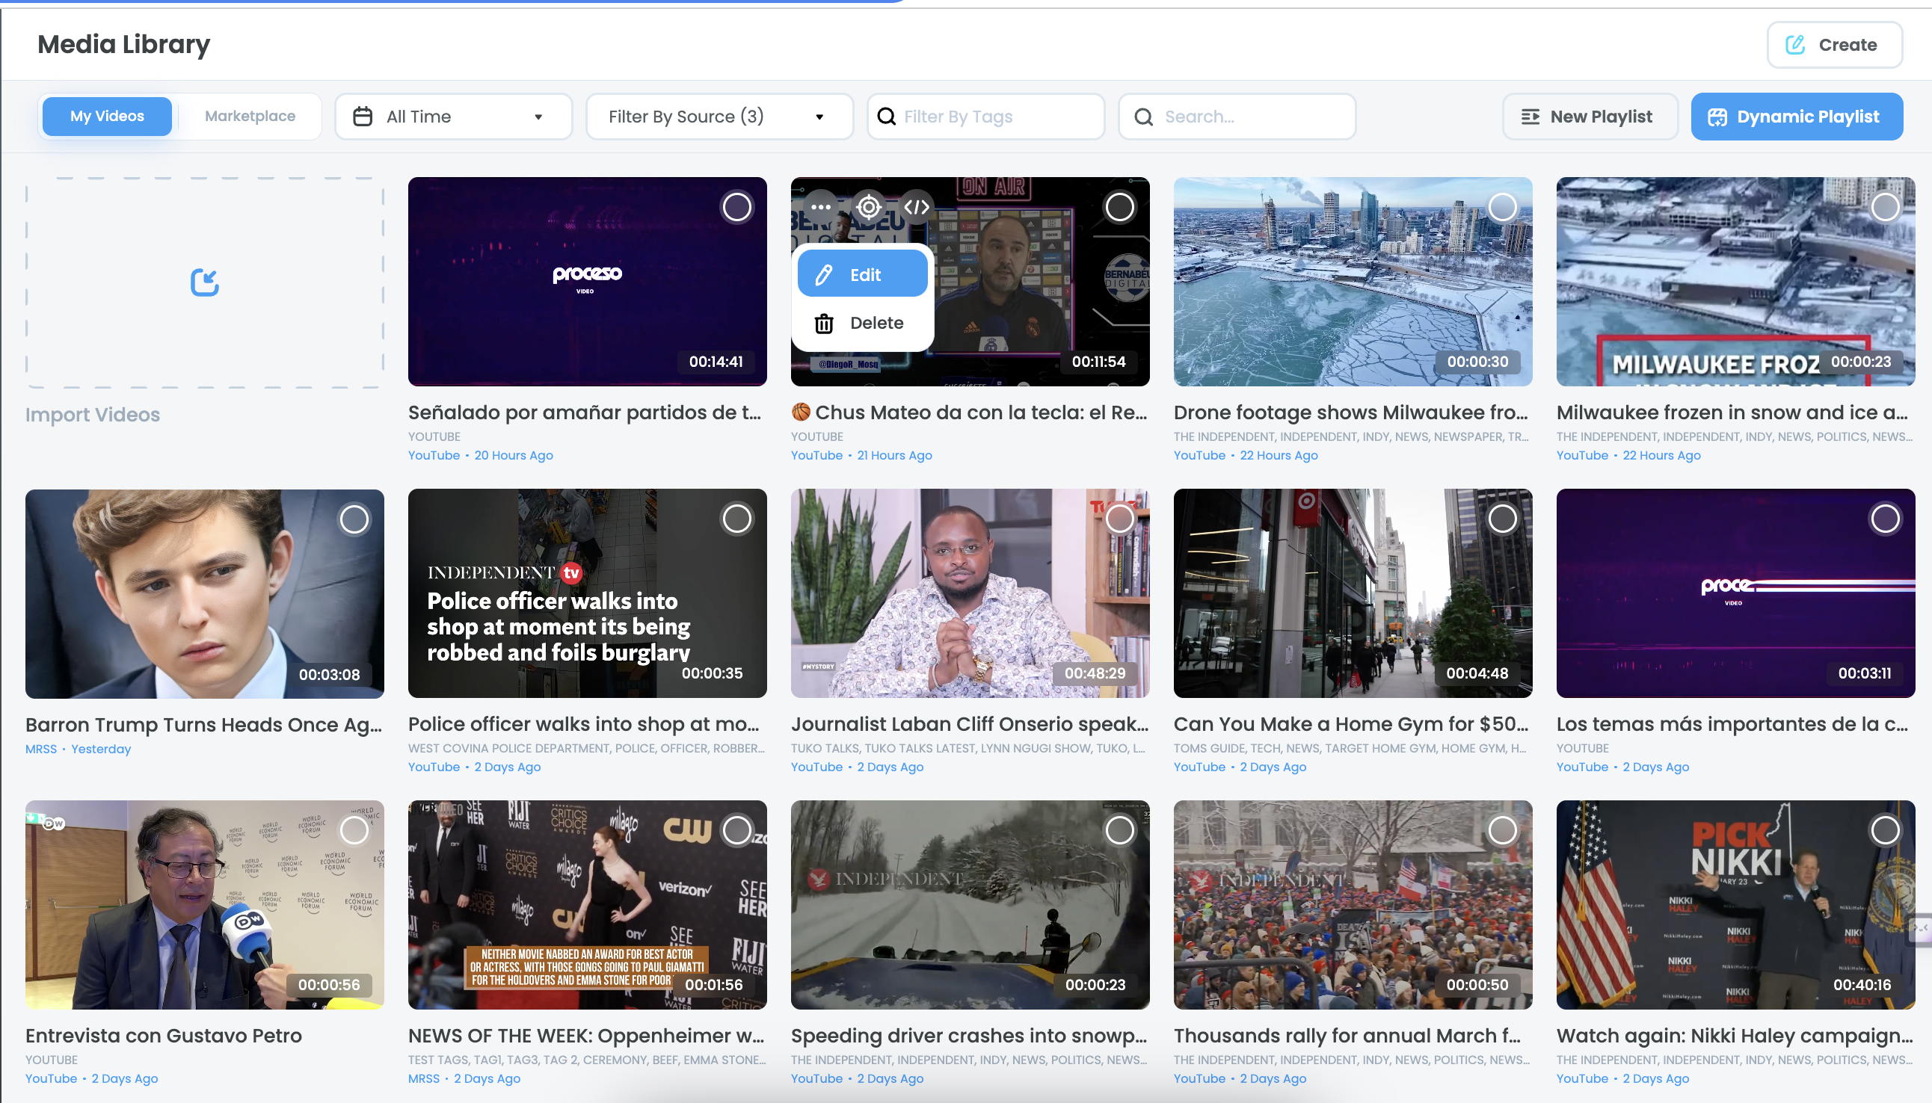
Task: Click the magnifier icon in Filter By Tags
Action: coord(886,116)
